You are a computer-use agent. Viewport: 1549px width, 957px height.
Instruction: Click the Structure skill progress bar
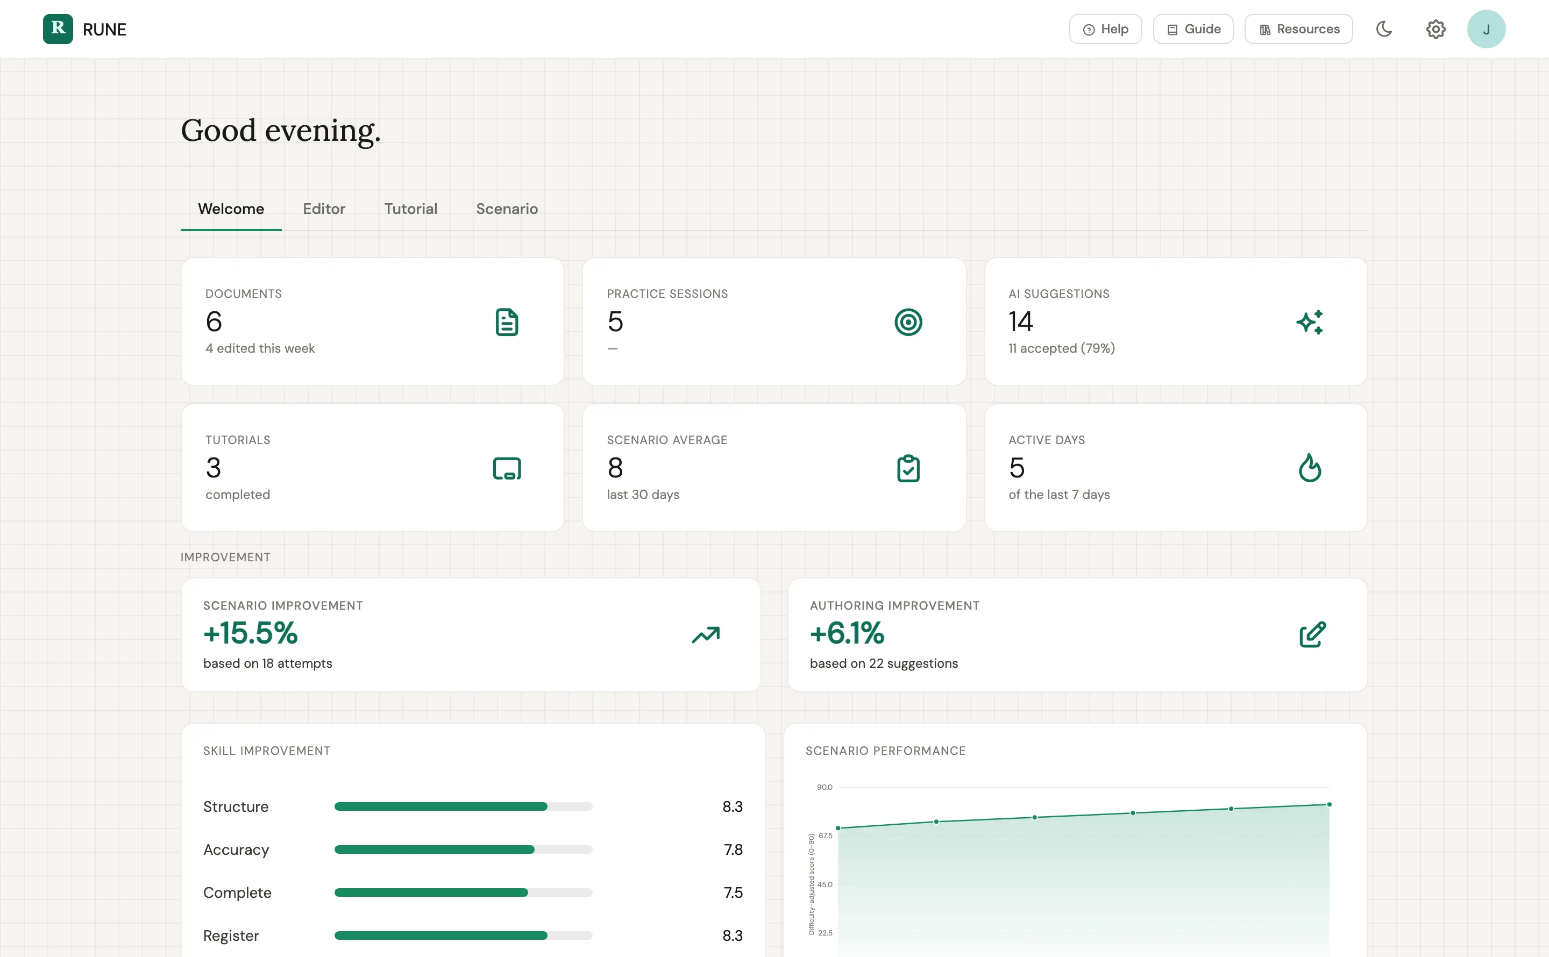[x=463, y=806]
